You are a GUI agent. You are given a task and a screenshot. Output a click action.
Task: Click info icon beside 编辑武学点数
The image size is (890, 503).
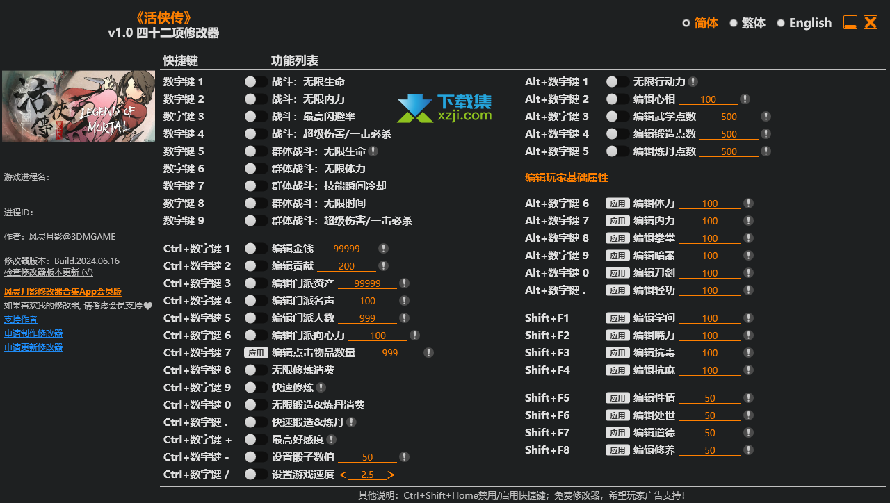tap(766, 117)
